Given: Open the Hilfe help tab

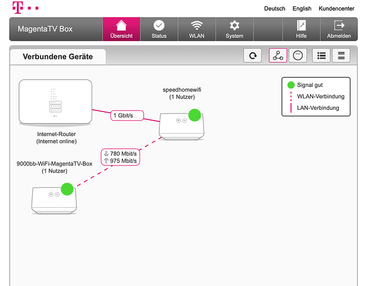Looking at the screenshot, I should point(301,29).
